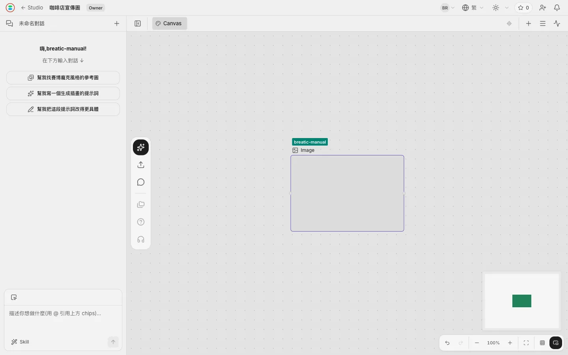Fit canvas to screen icon

click(x=526, y=343)
